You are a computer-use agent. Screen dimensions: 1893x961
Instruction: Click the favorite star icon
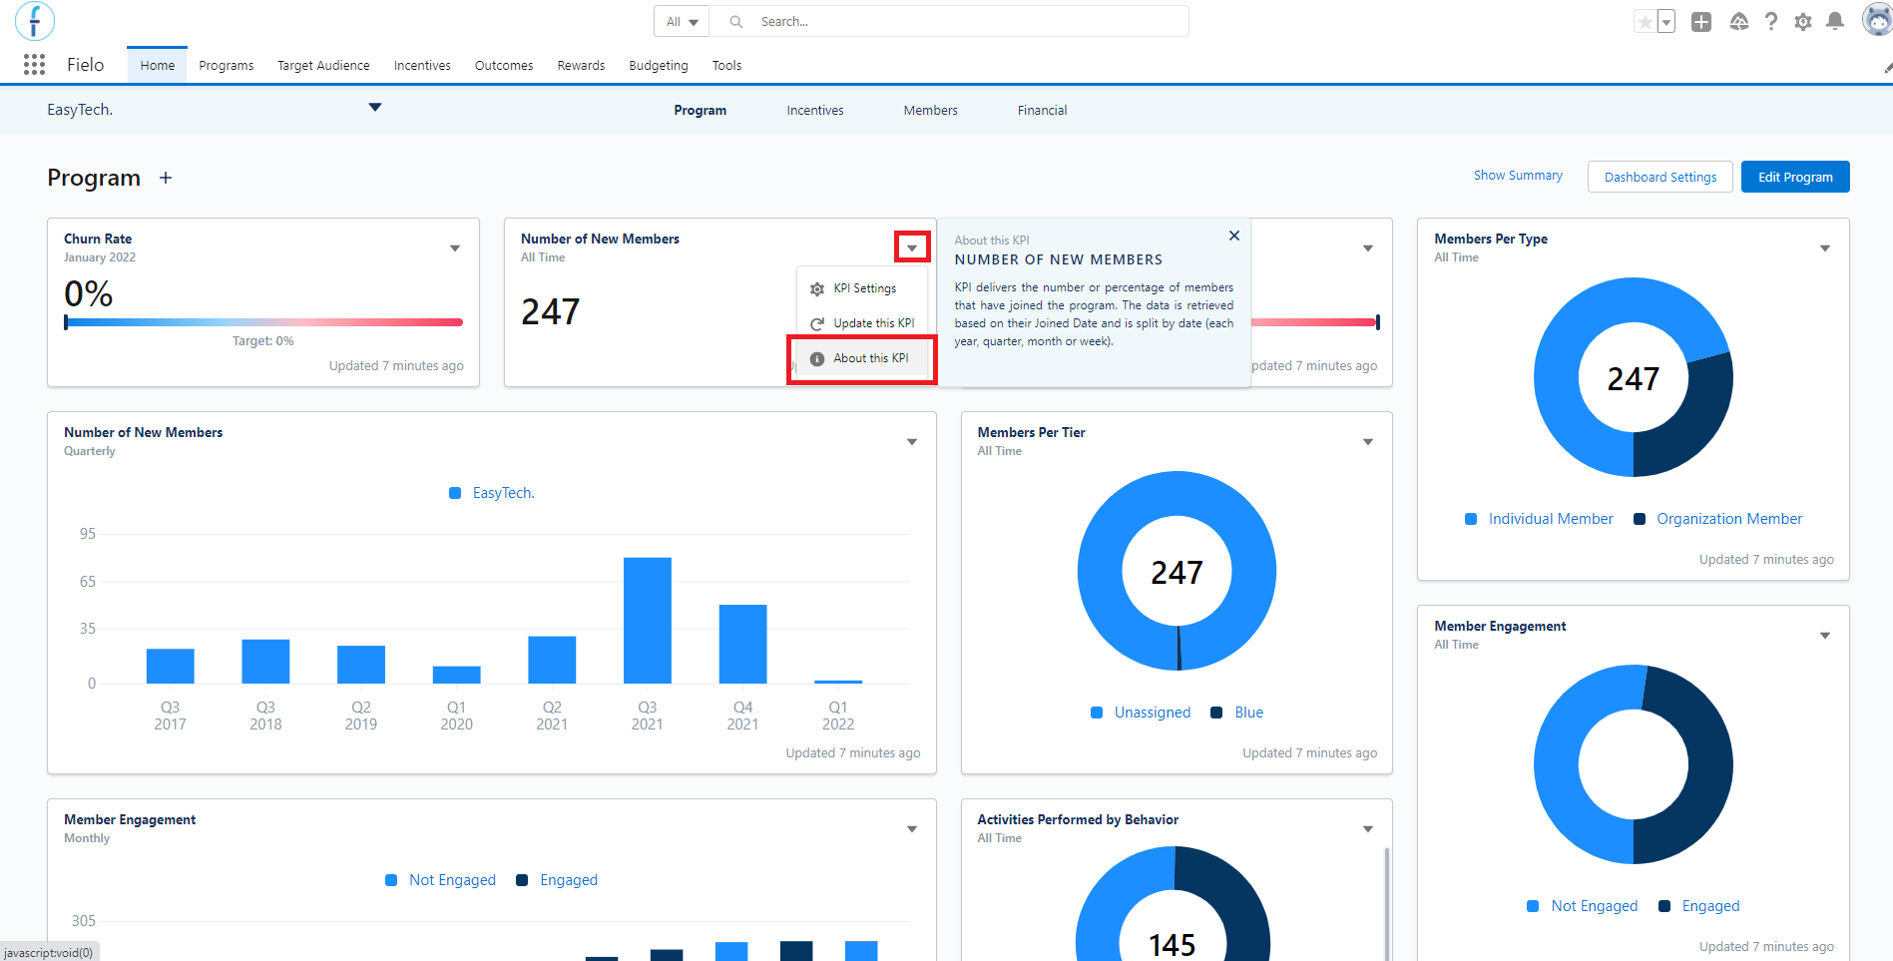(x=1645, y=22)
